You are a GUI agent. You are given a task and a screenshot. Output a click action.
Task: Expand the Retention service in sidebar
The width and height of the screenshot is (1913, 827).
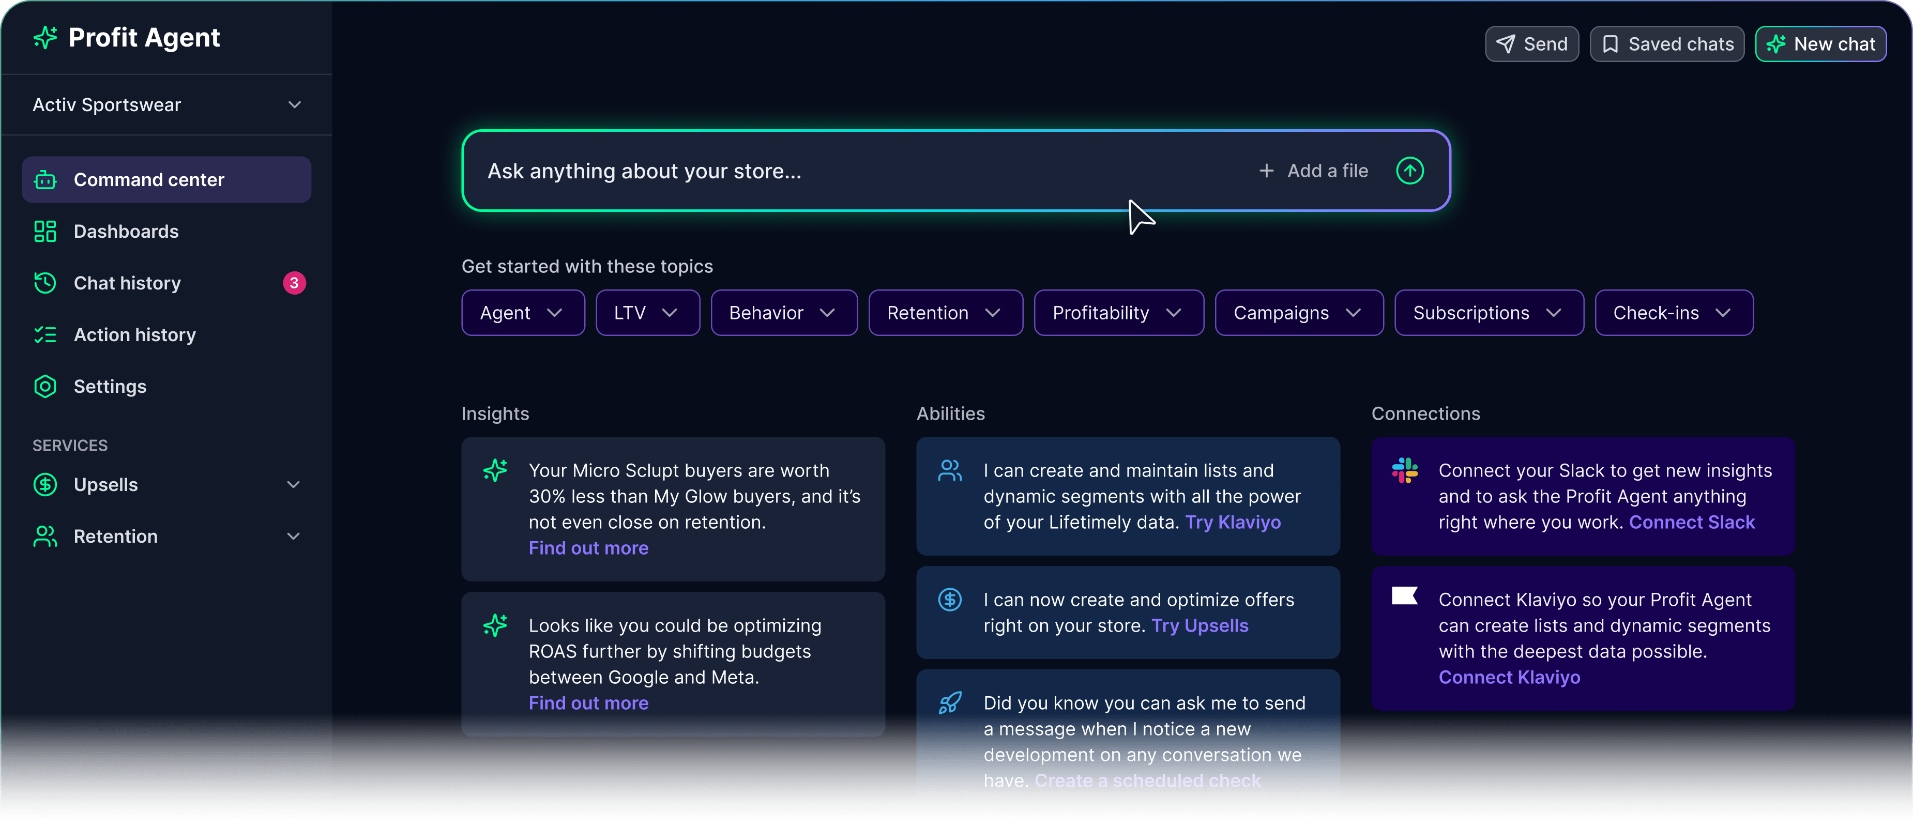pos(167,536)
